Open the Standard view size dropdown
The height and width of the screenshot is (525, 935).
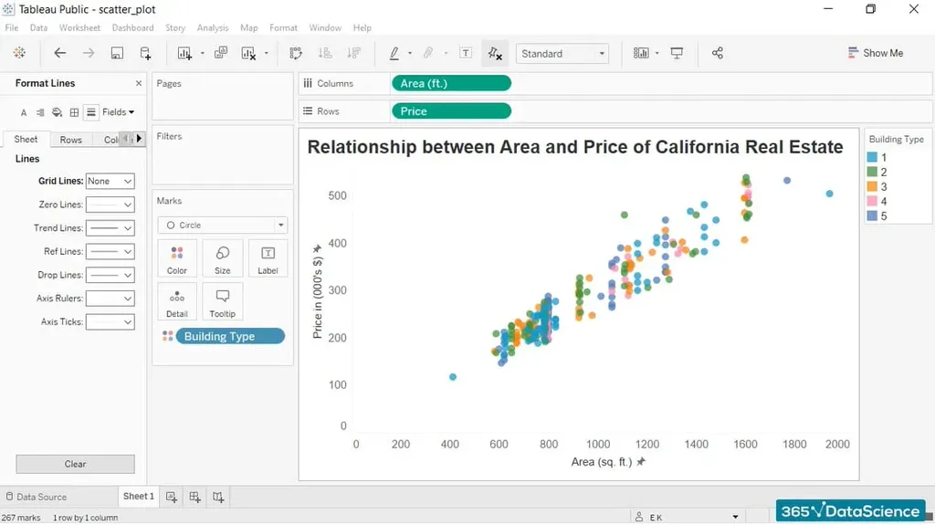click(x=562, y=54)
